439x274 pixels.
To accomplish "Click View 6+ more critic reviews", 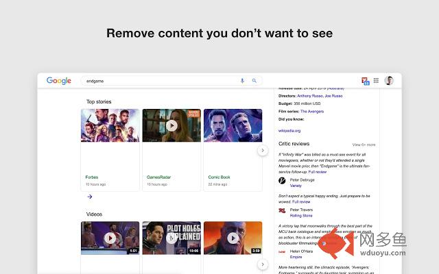I will [364, 145].
